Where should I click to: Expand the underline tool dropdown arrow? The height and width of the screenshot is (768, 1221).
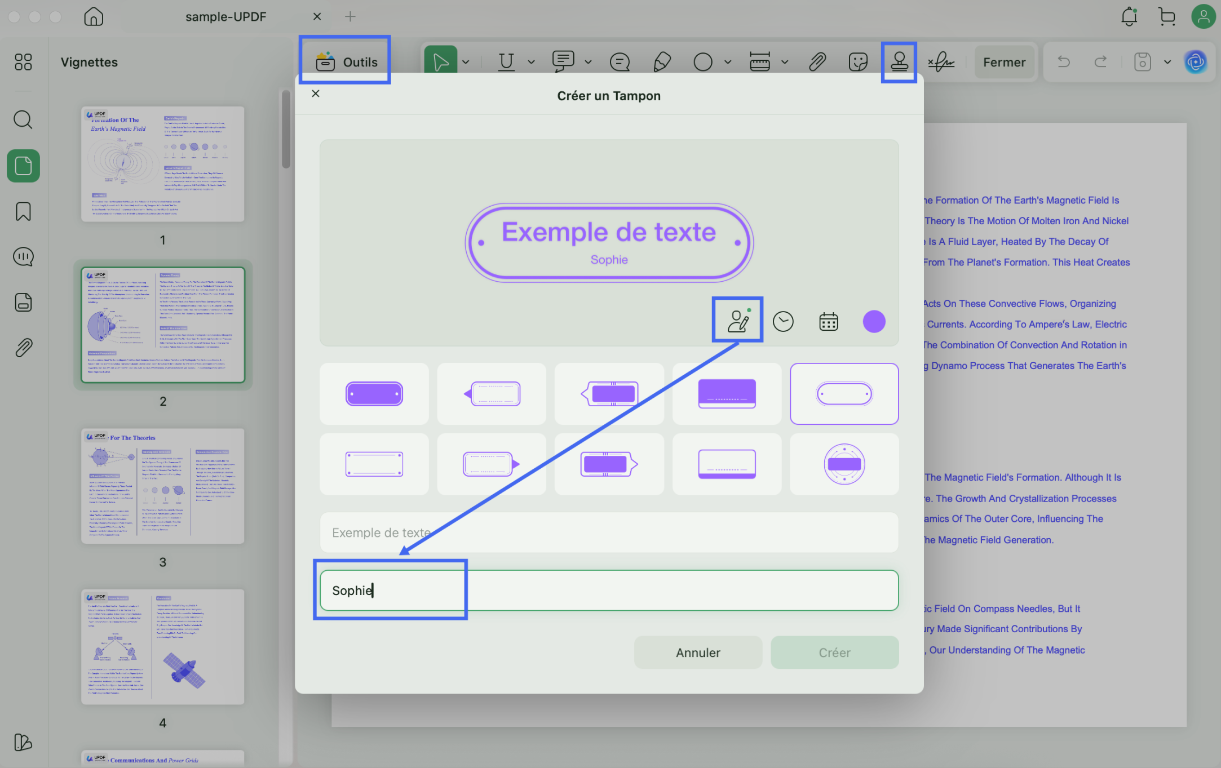[x=531, y=62]
